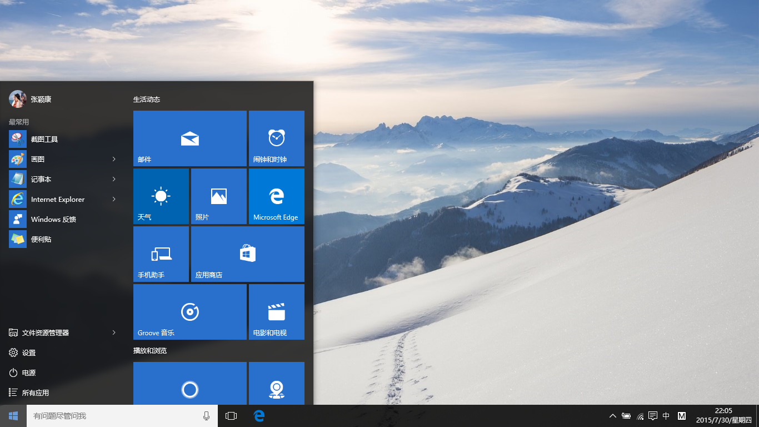Expand the 记事本 jump list arrow
Image resolution: width=759 pixels, height=427 pixels.
click(114, 179)
